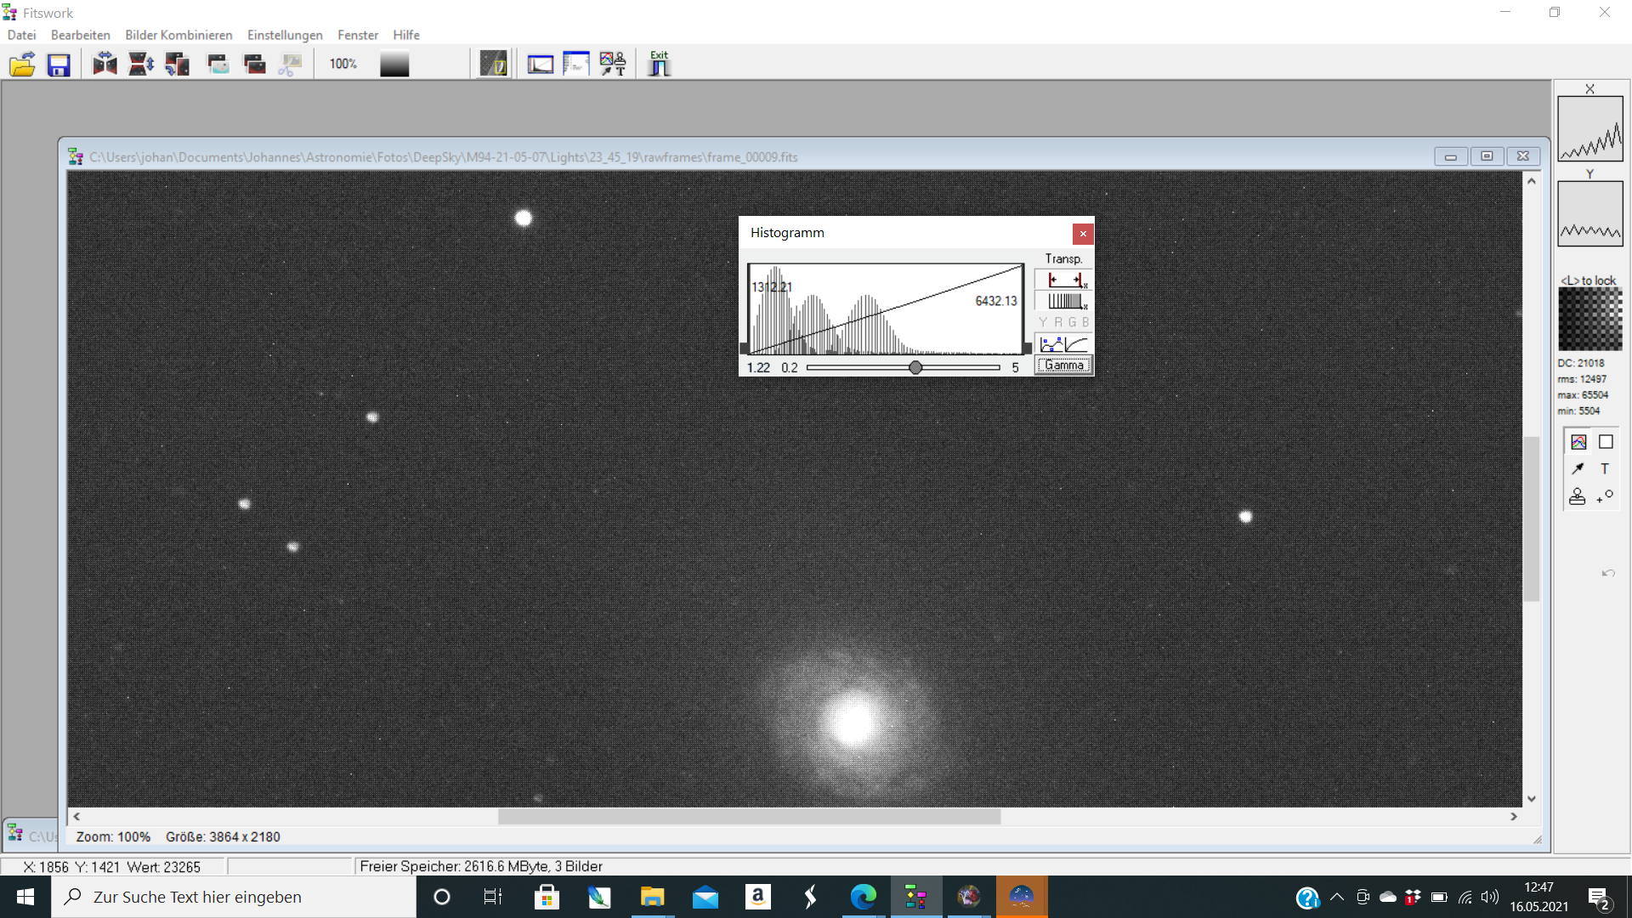This screenshot has width=1632, height=918.
Task: Select the text T tool
Action: click(1605, 468)
